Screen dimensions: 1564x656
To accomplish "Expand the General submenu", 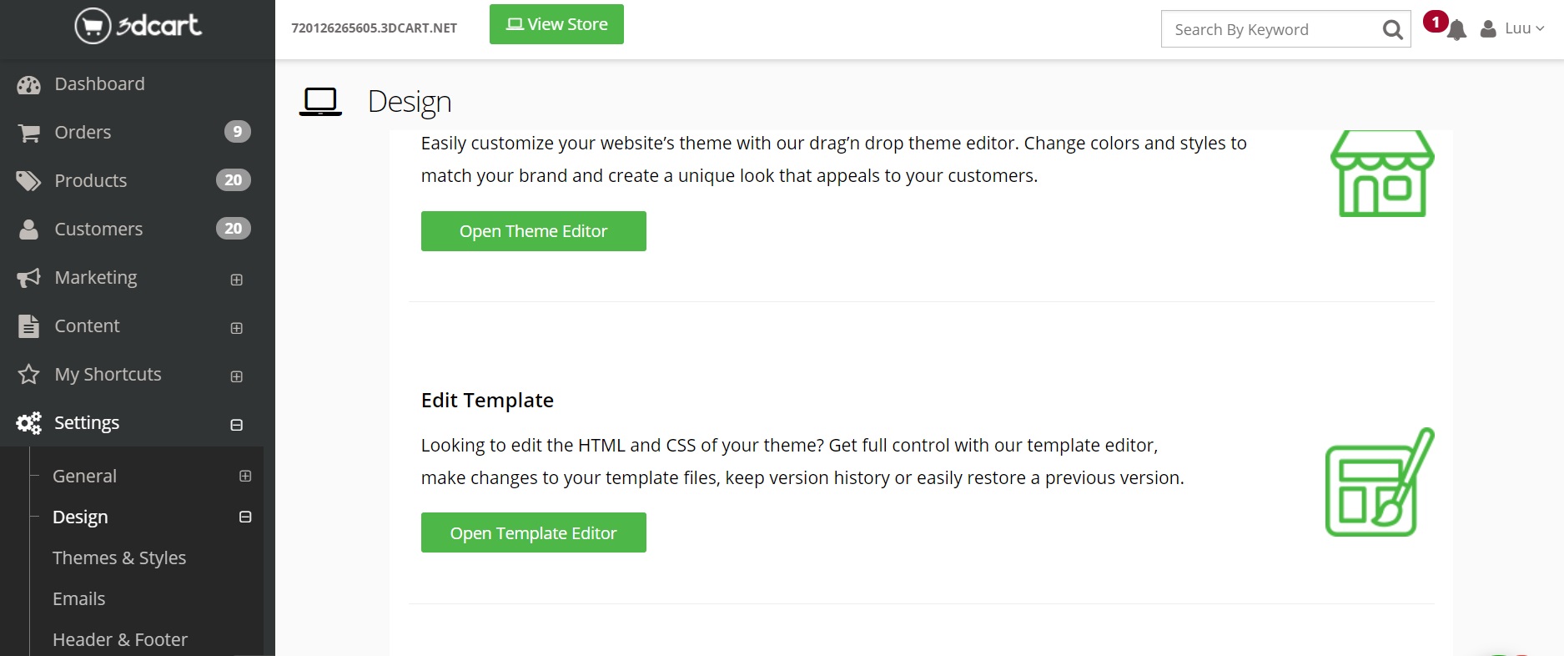I will click(245, 476).
